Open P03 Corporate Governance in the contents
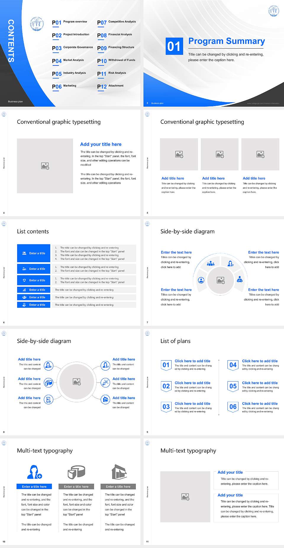284x548 pixels. [x=72, y=48]
